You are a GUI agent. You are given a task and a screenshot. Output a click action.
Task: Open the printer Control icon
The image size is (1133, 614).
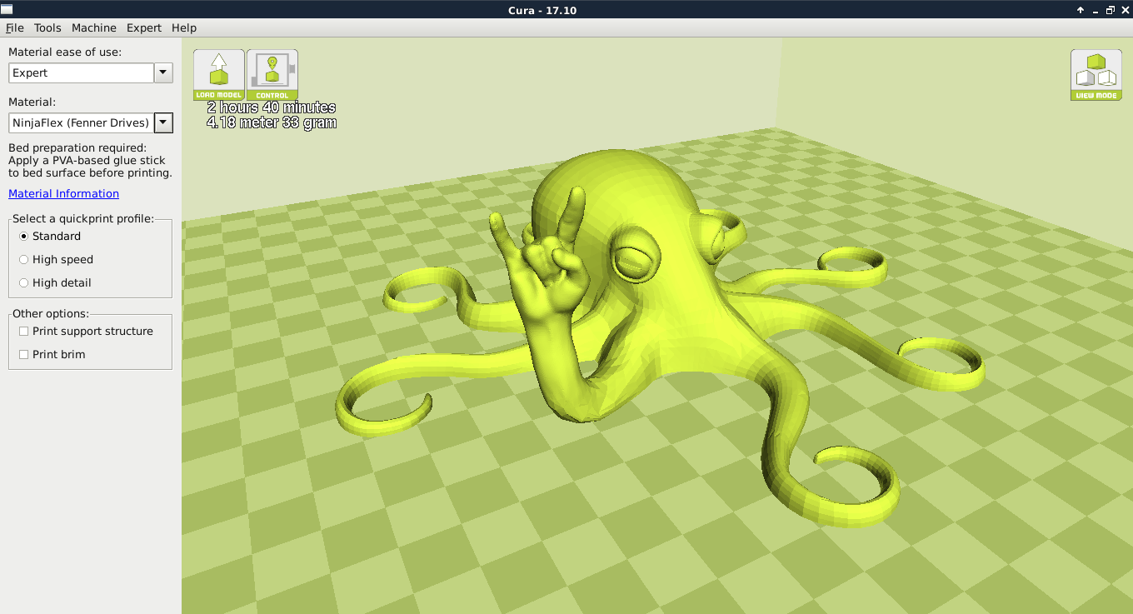pos(272,74)
